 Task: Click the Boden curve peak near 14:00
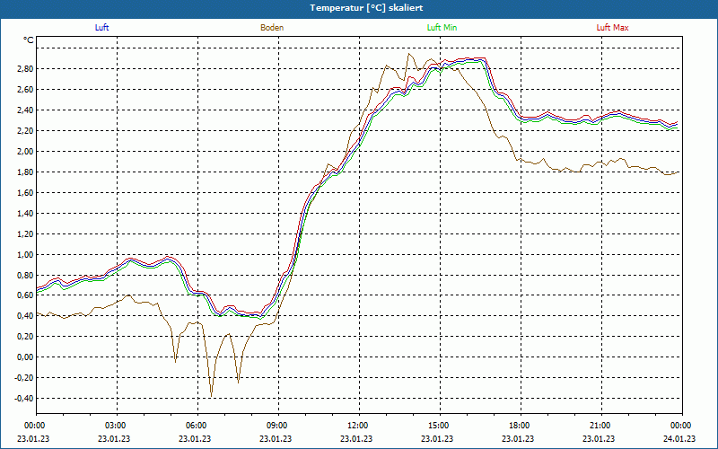409,54
